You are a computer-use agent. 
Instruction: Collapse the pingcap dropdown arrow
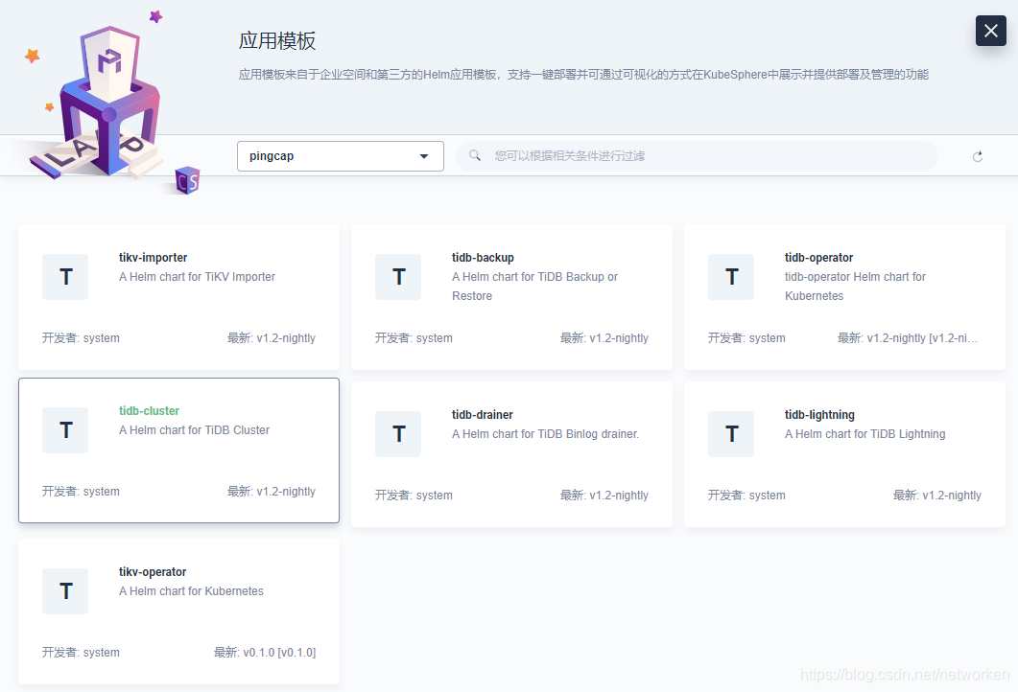(x=423, y=155)
